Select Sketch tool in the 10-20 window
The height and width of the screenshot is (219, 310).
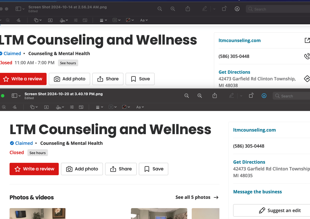point(15,107)
